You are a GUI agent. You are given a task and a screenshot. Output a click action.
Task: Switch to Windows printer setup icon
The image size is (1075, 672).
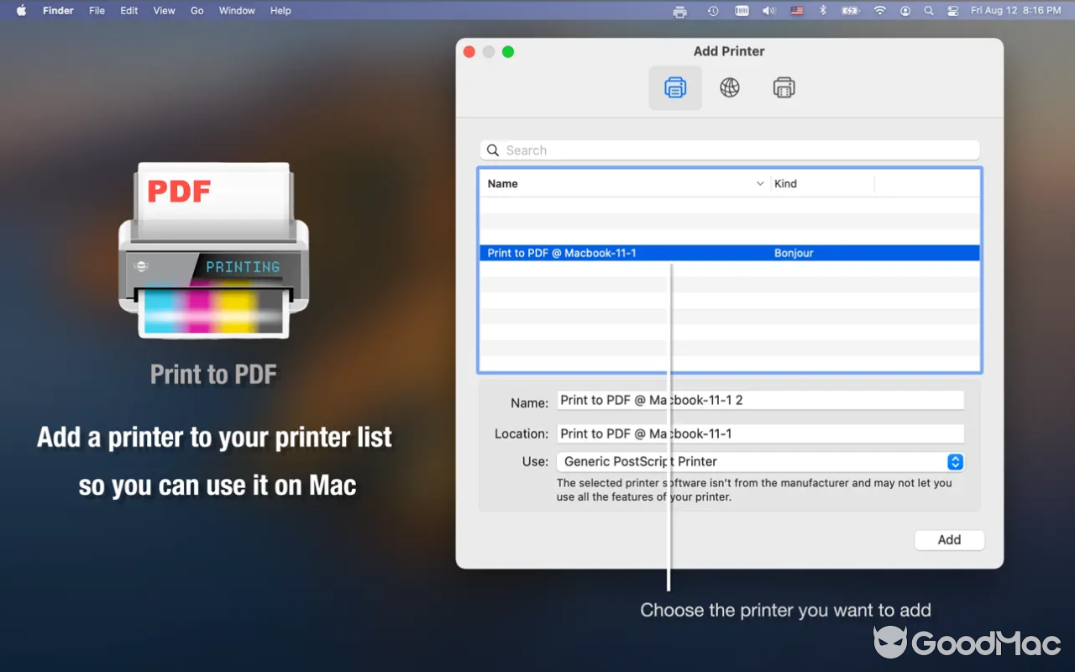(x=784, y=87)
